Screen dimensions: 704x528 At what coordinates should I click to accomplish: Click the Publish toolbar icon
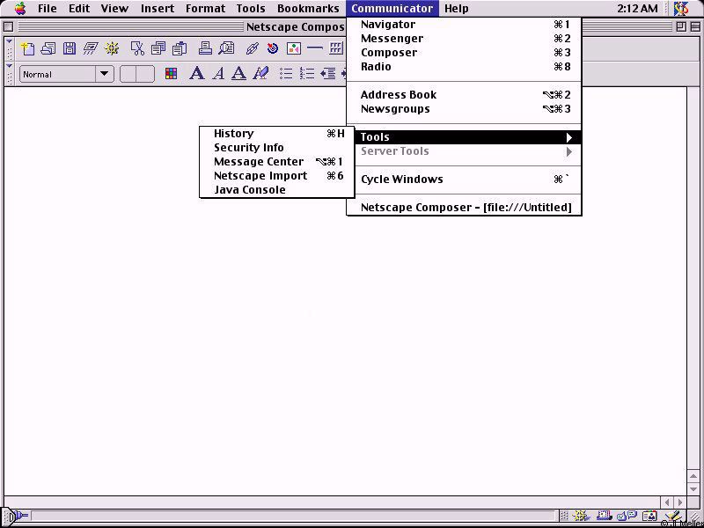tap(90, 48)
